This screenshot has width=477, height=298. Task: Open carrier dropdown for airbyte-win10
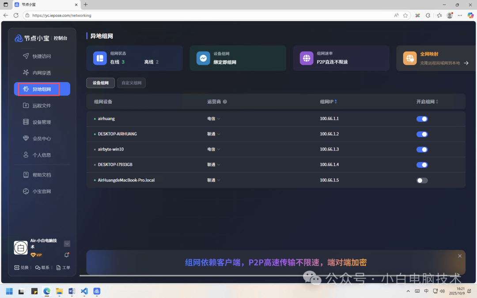tap(214, 149)
